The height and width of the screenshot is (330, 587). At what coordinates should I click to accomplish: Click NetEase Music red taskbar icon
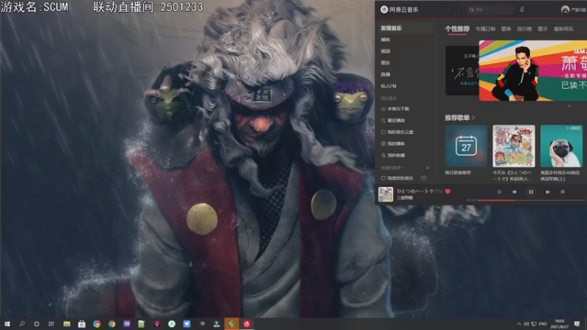pos(247,323)
